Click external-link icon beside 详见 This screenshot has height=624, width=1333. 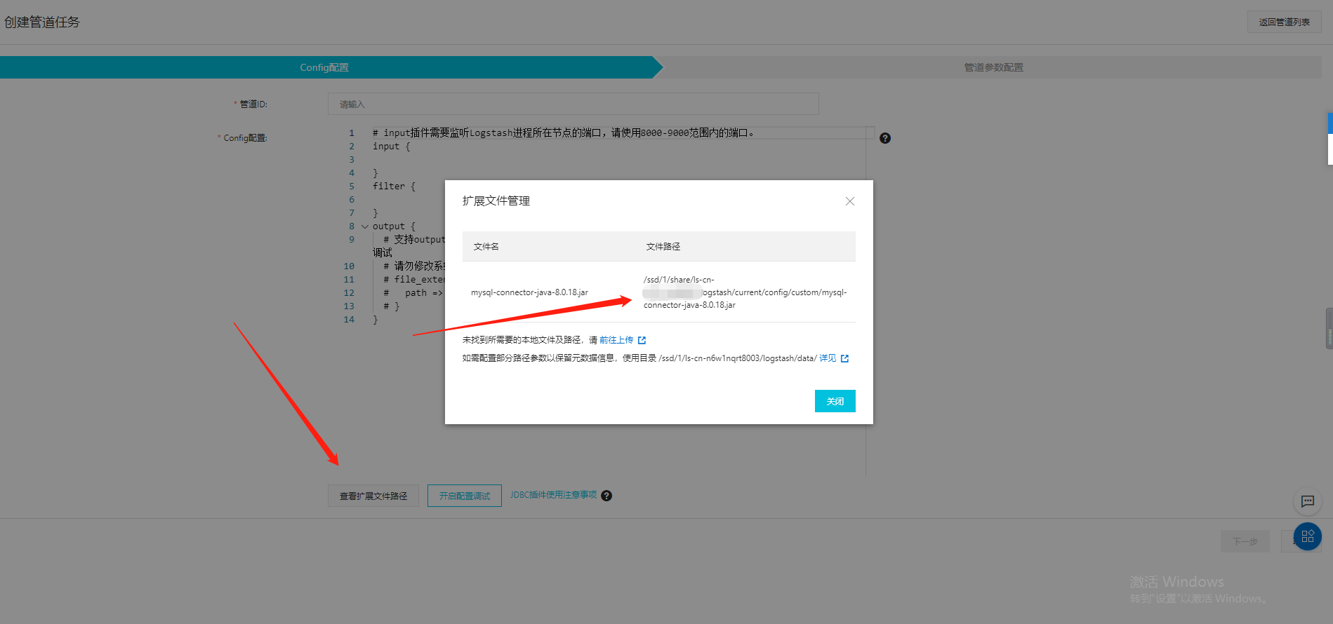(x=844, y=358)
